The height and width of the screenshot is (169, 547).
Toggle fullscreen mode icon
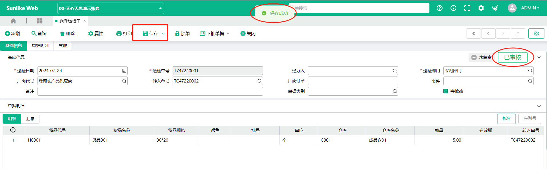(467, 8)
